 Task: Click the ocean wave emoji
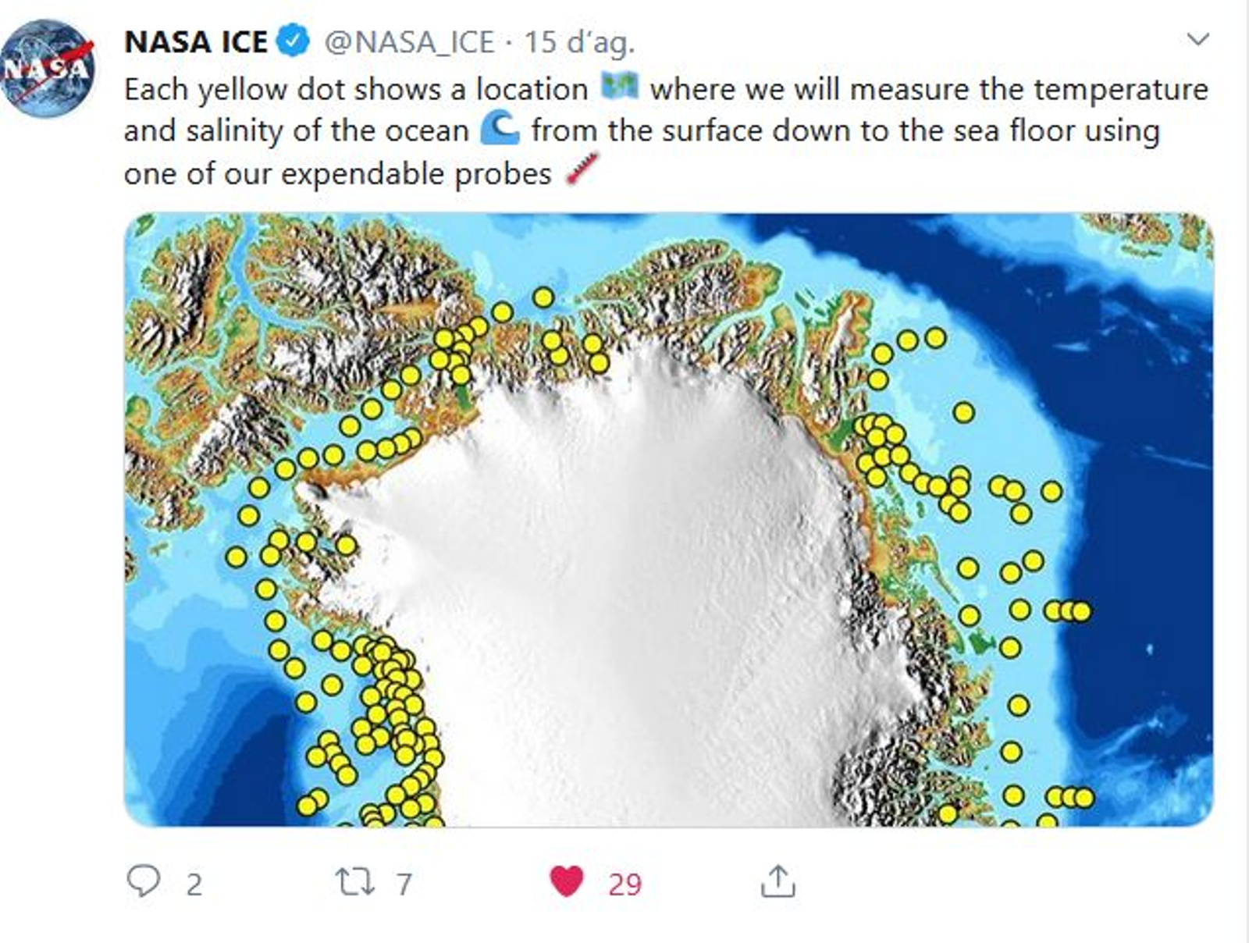click(500, 128)
